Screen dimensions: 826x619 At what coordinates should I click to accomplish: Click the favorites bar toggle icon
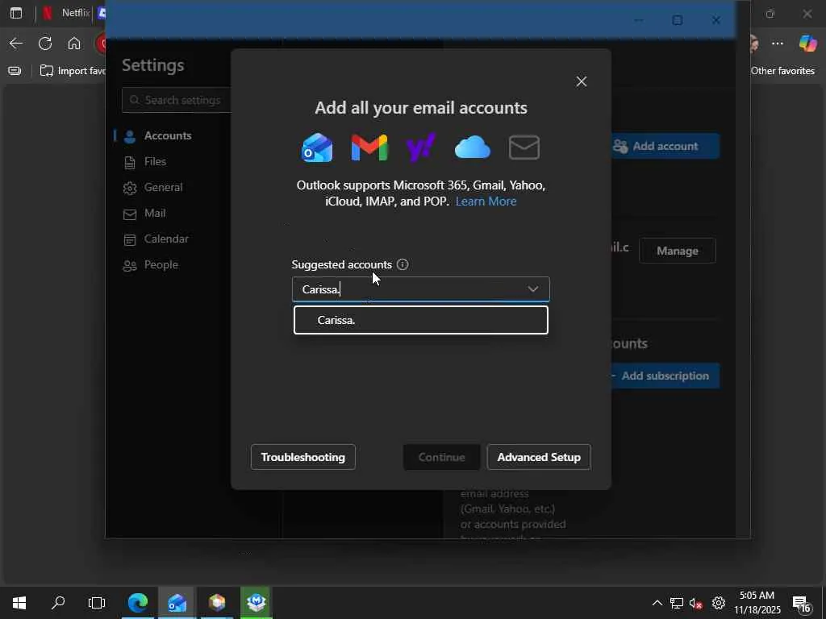coord(15,71)
